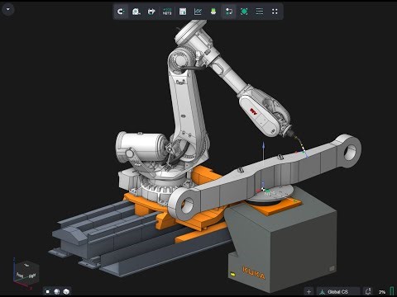Select the small square display mode icon
This screenshot has height=297, width=397.
point(48,291)
